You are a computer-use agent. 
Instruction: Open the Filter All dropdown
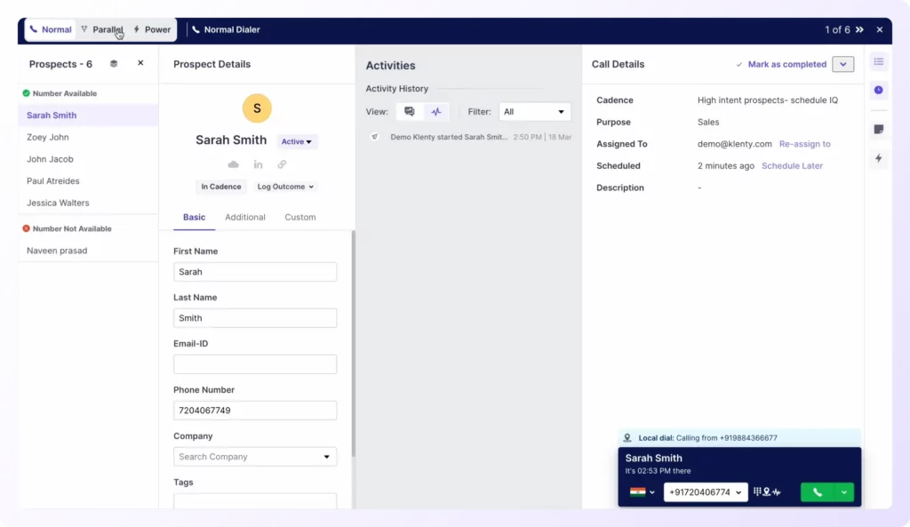[534, 111]
